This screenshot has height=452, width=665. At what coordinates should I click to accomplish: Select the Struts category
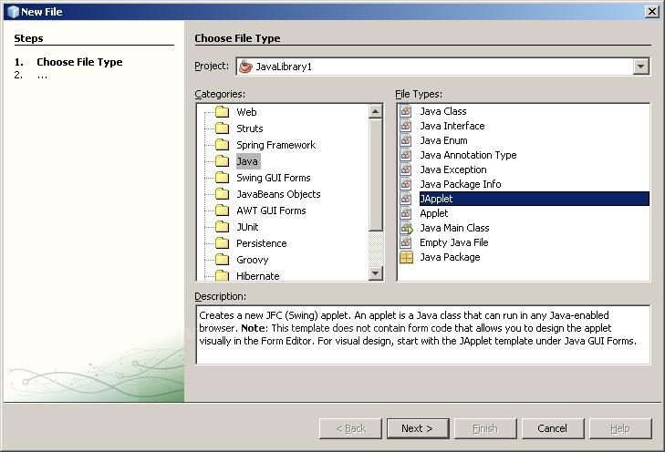[x=250, y=128]
